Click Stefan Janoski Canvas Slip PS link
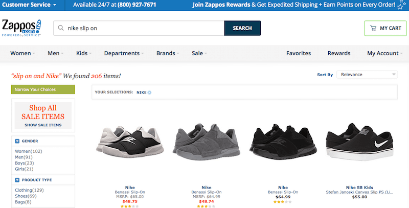This screenshot has height=208, width=409. [359, 192]
